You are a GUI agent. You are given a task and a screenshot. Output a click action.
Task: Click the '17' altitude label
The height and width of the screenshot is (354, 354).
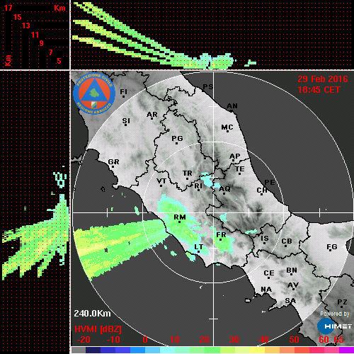[8, 8]
